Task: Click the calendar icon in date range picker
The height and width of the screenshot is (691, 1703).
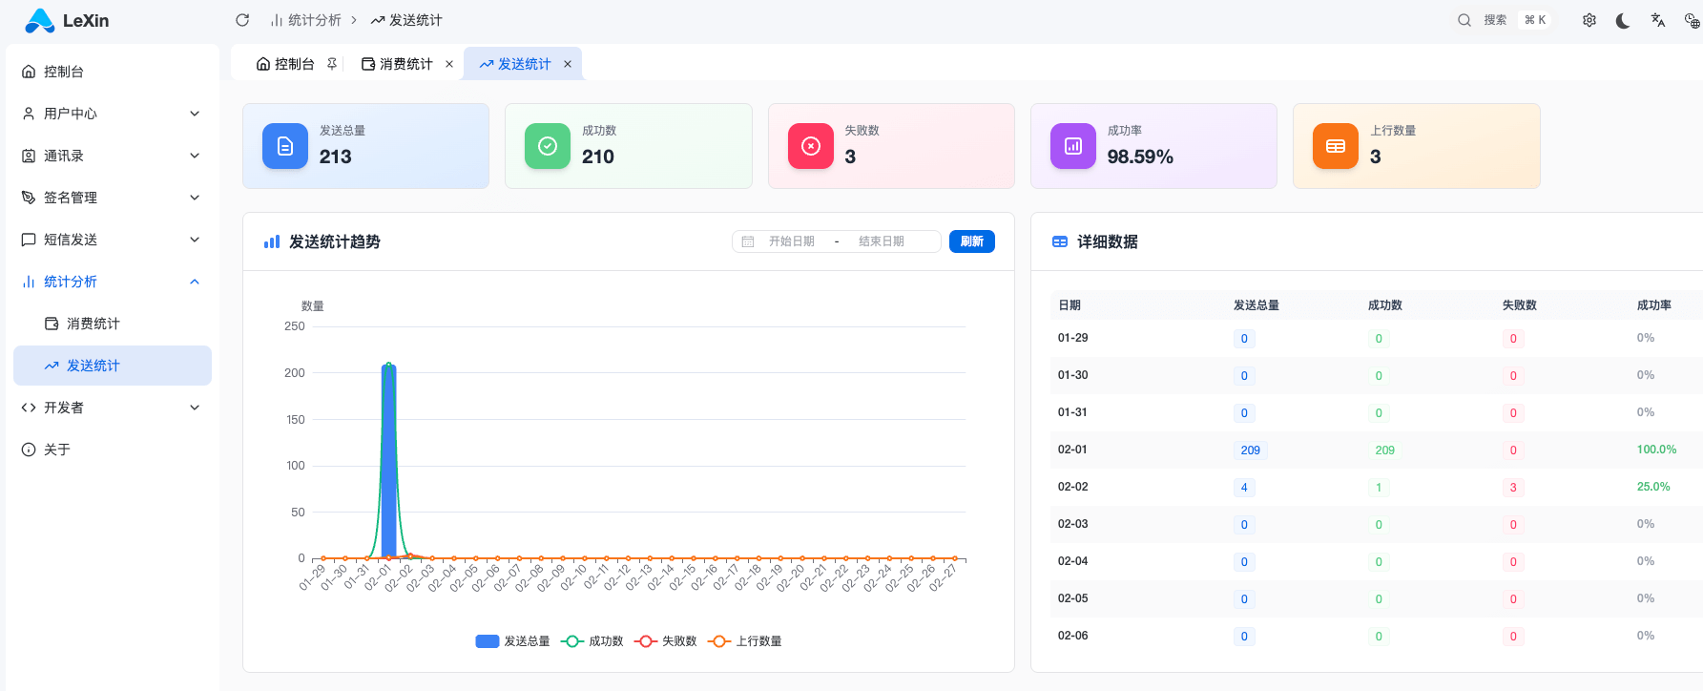Action: 748,241
